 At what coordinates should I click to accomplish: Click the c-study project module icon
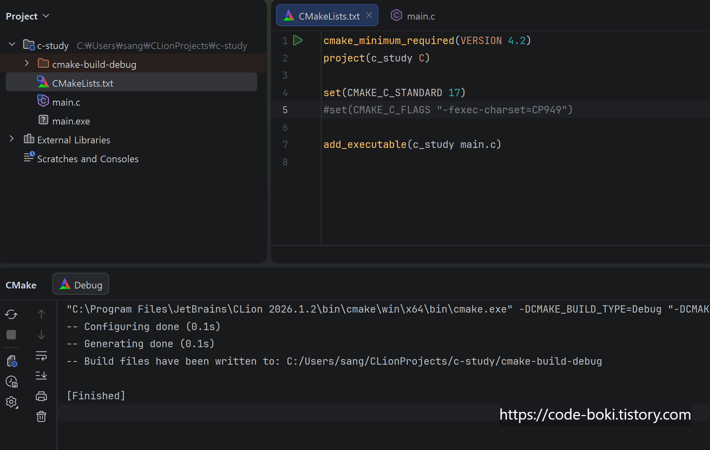29,45
